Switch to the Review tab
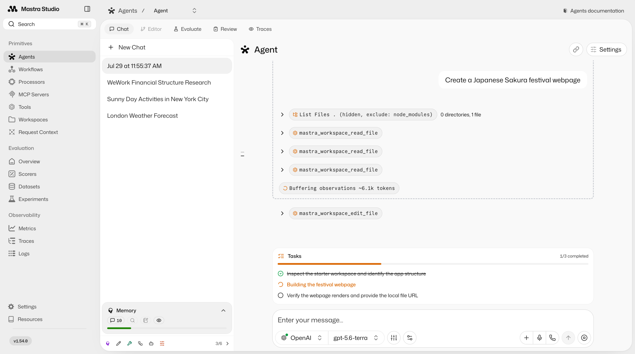 pyautogui.click(x=225, y=29)
